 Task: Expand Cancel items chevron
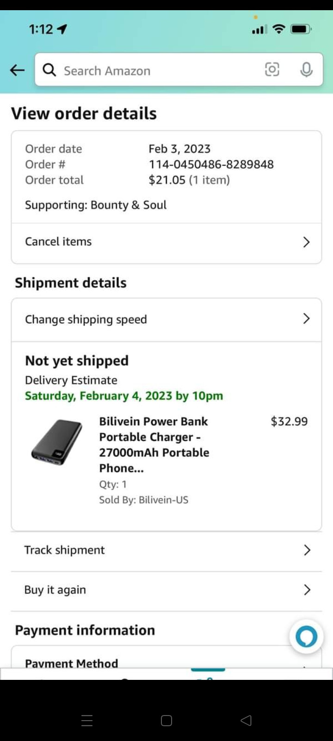(x=306, y=242)
